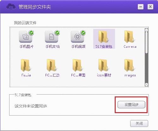The width and height of the screenshot is (158, 131).
Task: Click the 手机视频 label text
Action: 78,46
